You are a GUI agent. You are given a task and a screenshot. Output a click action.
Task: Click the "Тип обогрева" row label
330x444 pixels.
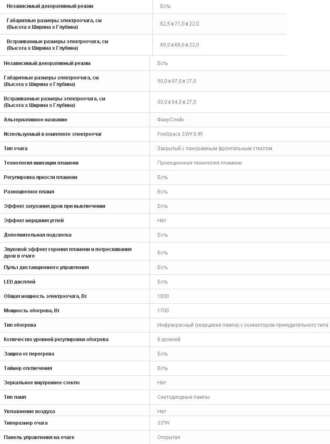(x=20, y=325)
